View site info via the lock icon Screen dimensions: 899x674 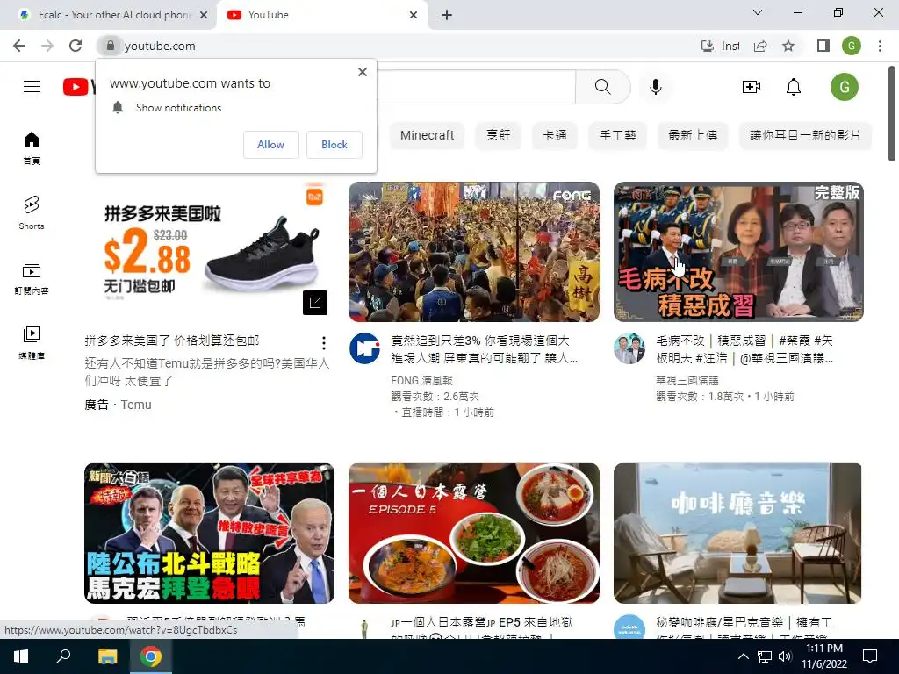coord(110,46)
